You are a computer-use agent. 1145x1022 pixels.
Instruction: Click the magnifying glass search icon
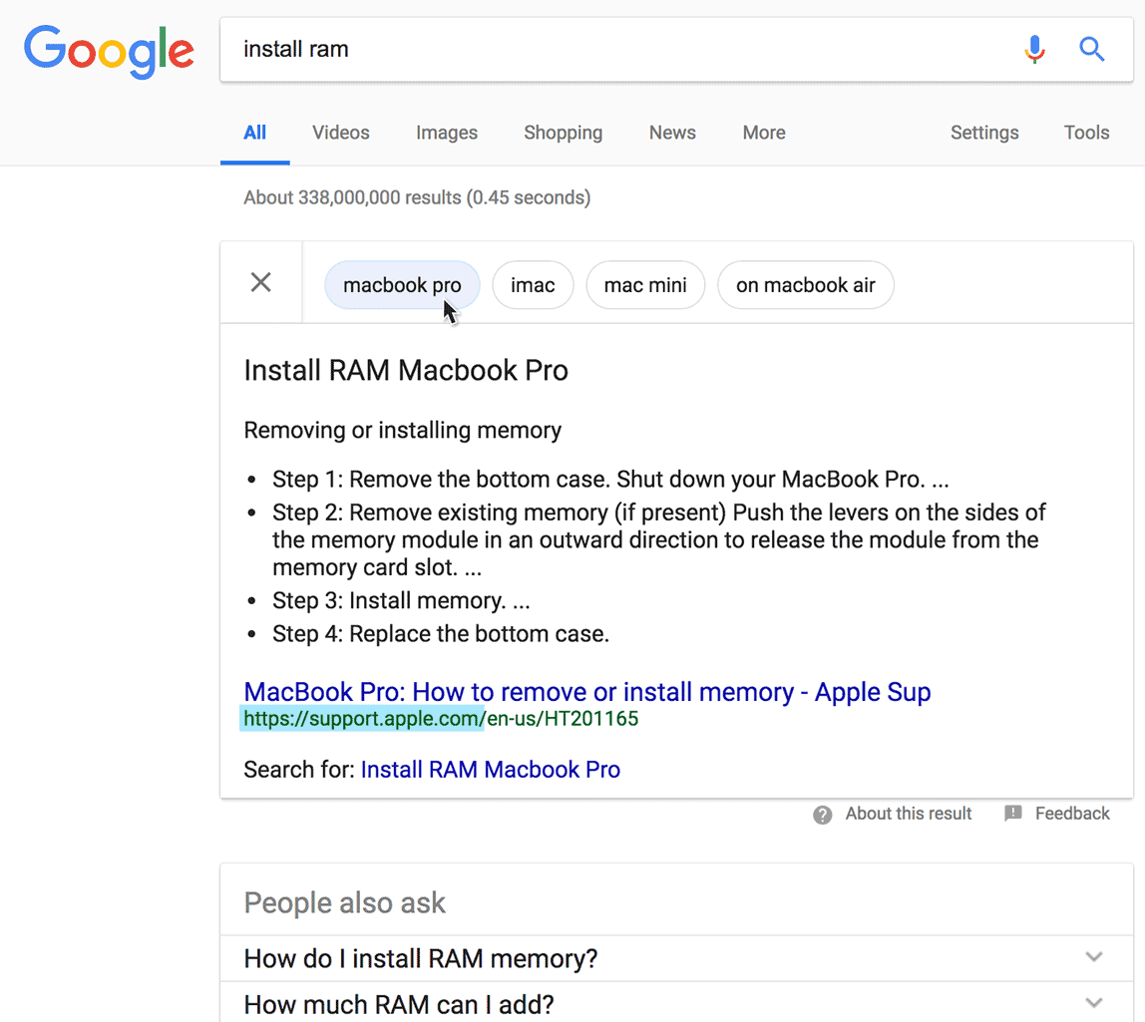pos(1092,48)
